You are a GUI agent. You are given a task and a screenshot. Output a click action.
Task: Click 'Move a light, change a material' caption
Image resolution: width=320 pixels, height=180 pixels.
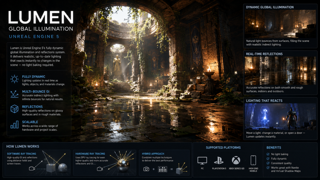pyautogui.click(x=276, y=135)
